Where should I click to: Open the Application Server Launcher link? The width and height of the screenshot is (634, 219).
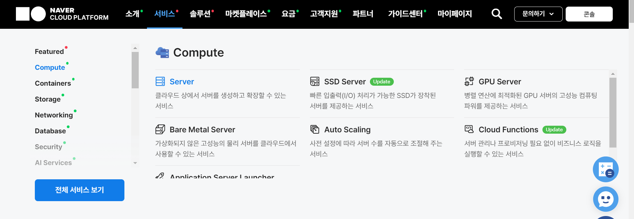(x=222, y=176)
